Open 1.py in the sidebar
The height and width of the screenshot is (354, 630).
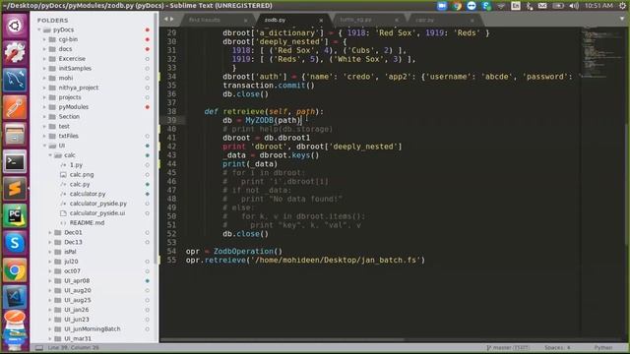click(x=76, y=164)
